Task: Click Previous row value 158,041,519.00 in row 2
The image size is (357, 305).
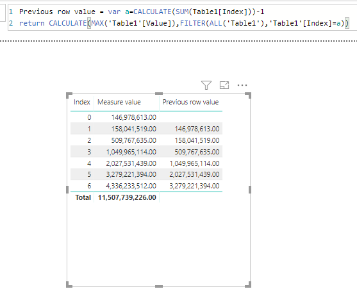Action: [x=197, y=140]
